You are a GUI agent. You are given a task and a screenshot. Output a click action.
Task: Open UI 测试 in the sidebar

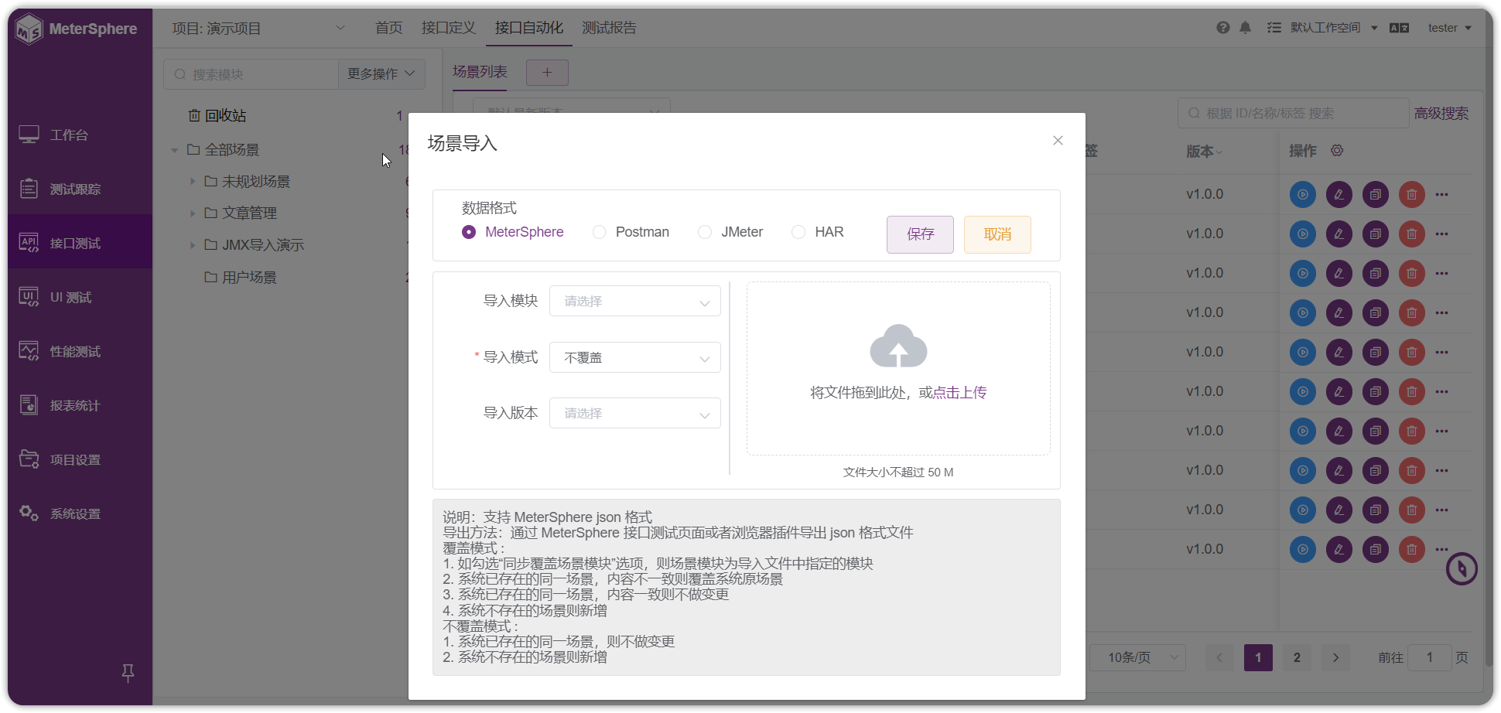point(80,297)
